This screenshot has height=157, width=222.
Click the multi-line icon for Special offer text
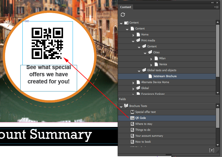click(x=132, y=112)
